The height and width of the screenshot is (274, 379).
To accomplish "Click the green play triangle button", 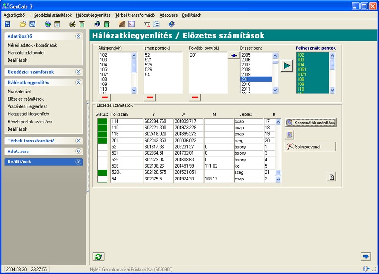I will 287,66.
